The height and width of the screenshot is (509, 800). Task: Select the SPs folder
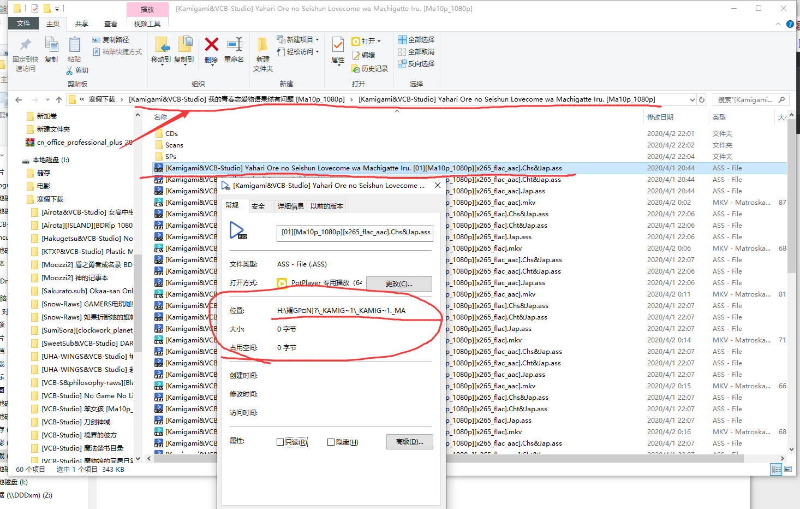(171, 156)
